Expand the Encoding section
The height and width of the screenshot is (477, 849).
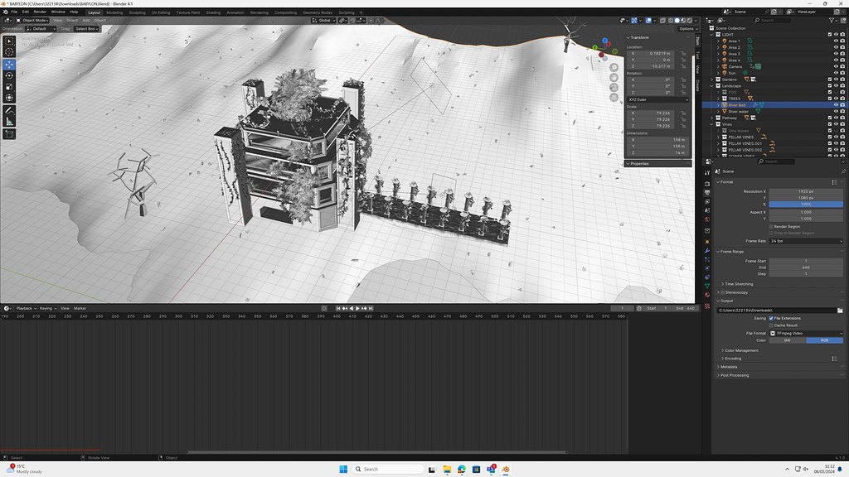tap(732, 359)
